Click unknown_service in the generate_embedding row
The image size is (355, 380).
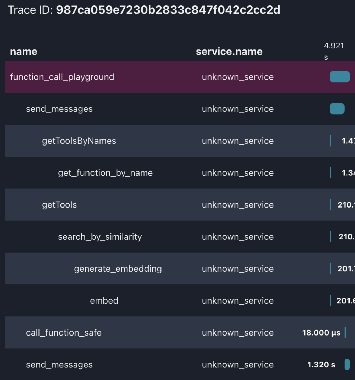tap(238, 269)
